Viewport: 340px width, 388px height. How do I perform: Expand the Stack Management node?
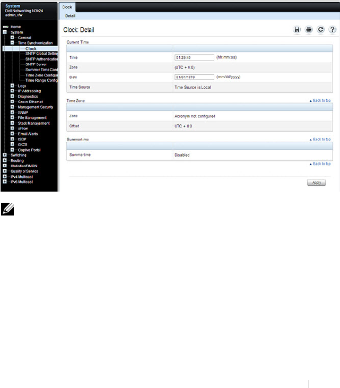[x=12, y=123]
